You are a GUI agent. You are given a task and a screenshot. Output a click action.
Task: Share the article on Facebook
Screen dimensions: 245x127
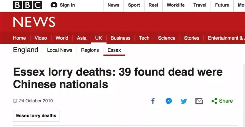pos(153,101)
